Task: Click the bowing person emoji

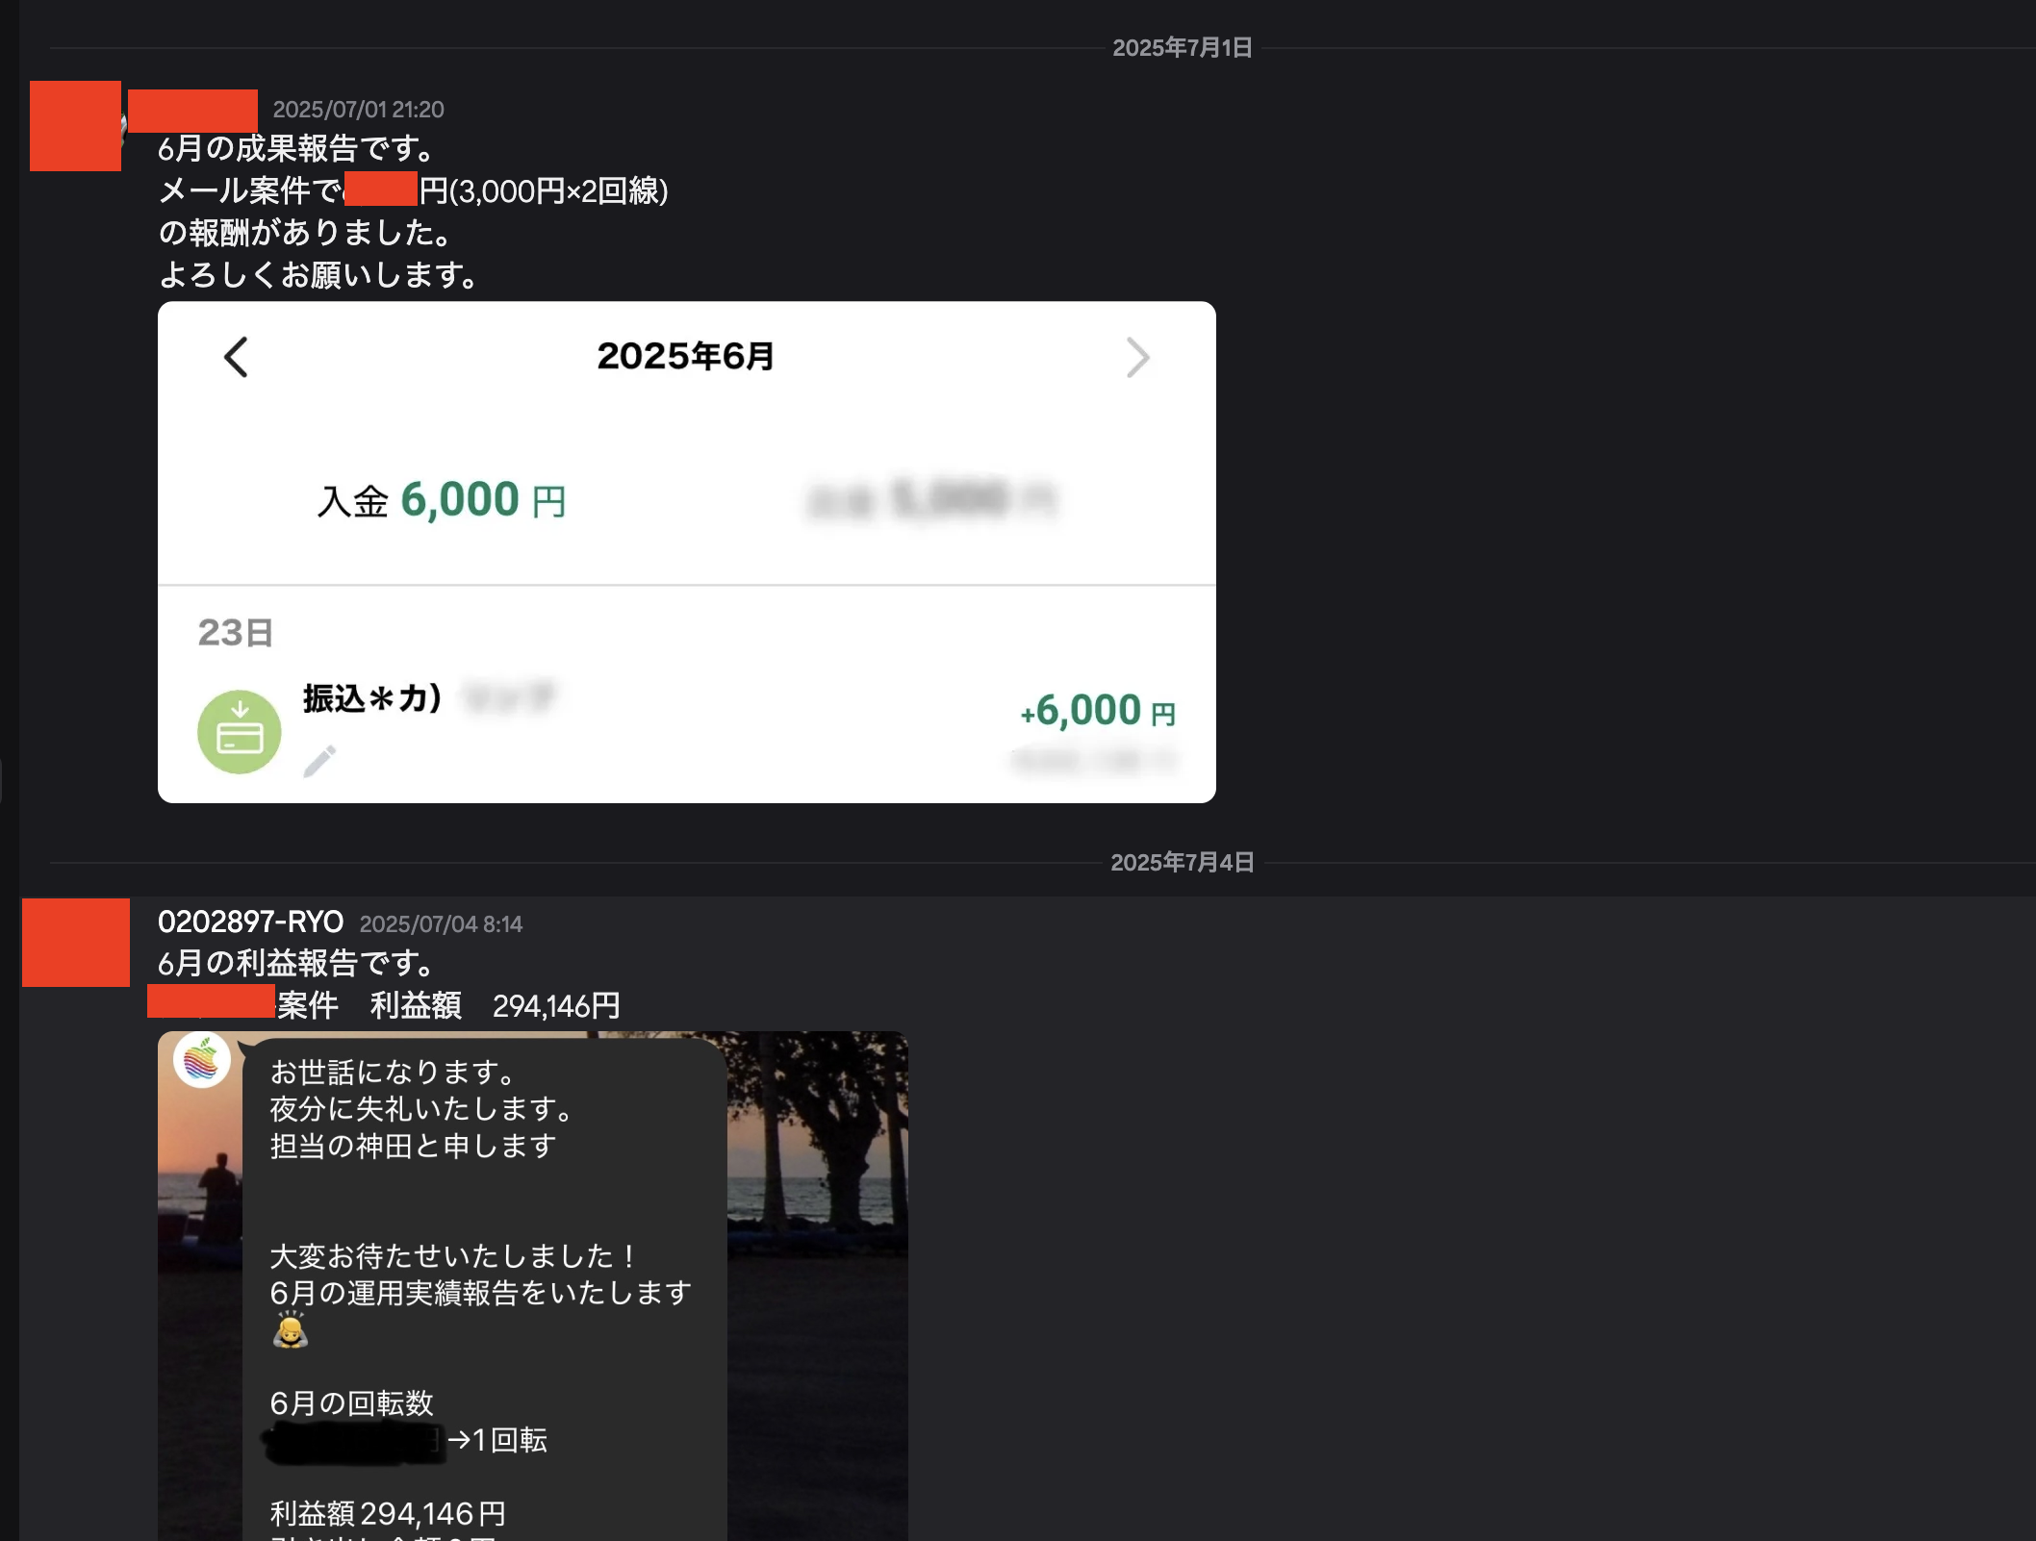Action: click(290, 1331)
